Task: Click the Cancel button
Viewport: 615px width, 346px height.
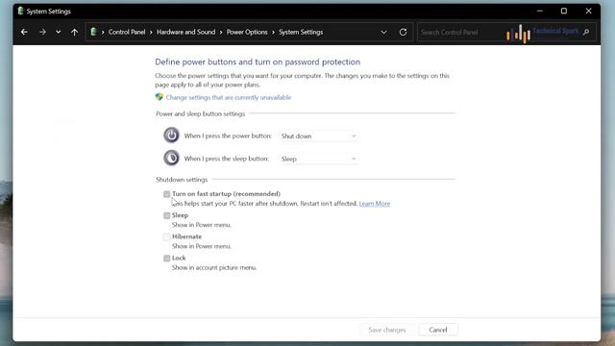Action: point(438,330)
